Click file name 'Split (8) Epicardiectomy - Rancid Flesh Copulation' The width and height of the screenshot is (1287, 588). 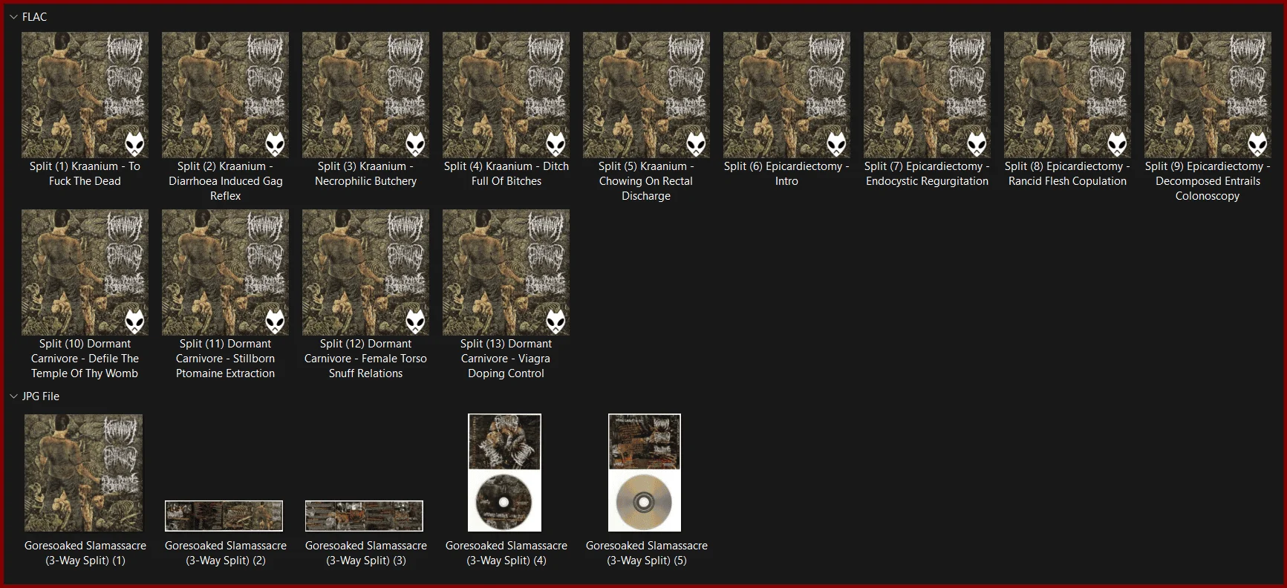pyautogui.click(x=1067, y=174)
